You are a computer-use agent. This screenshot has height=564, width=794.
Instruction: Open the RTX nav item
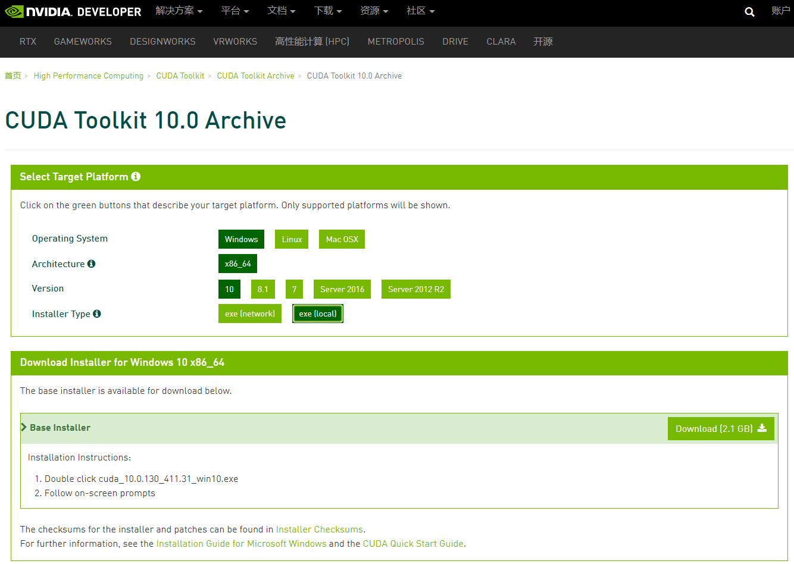click(28, 42)
